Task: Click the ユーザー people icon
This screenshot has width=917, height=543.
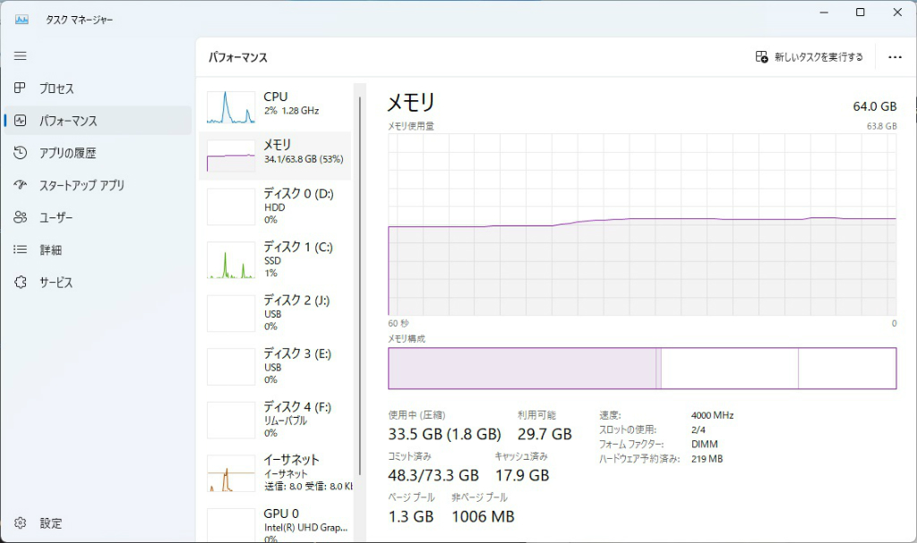Action: point(20,217)
